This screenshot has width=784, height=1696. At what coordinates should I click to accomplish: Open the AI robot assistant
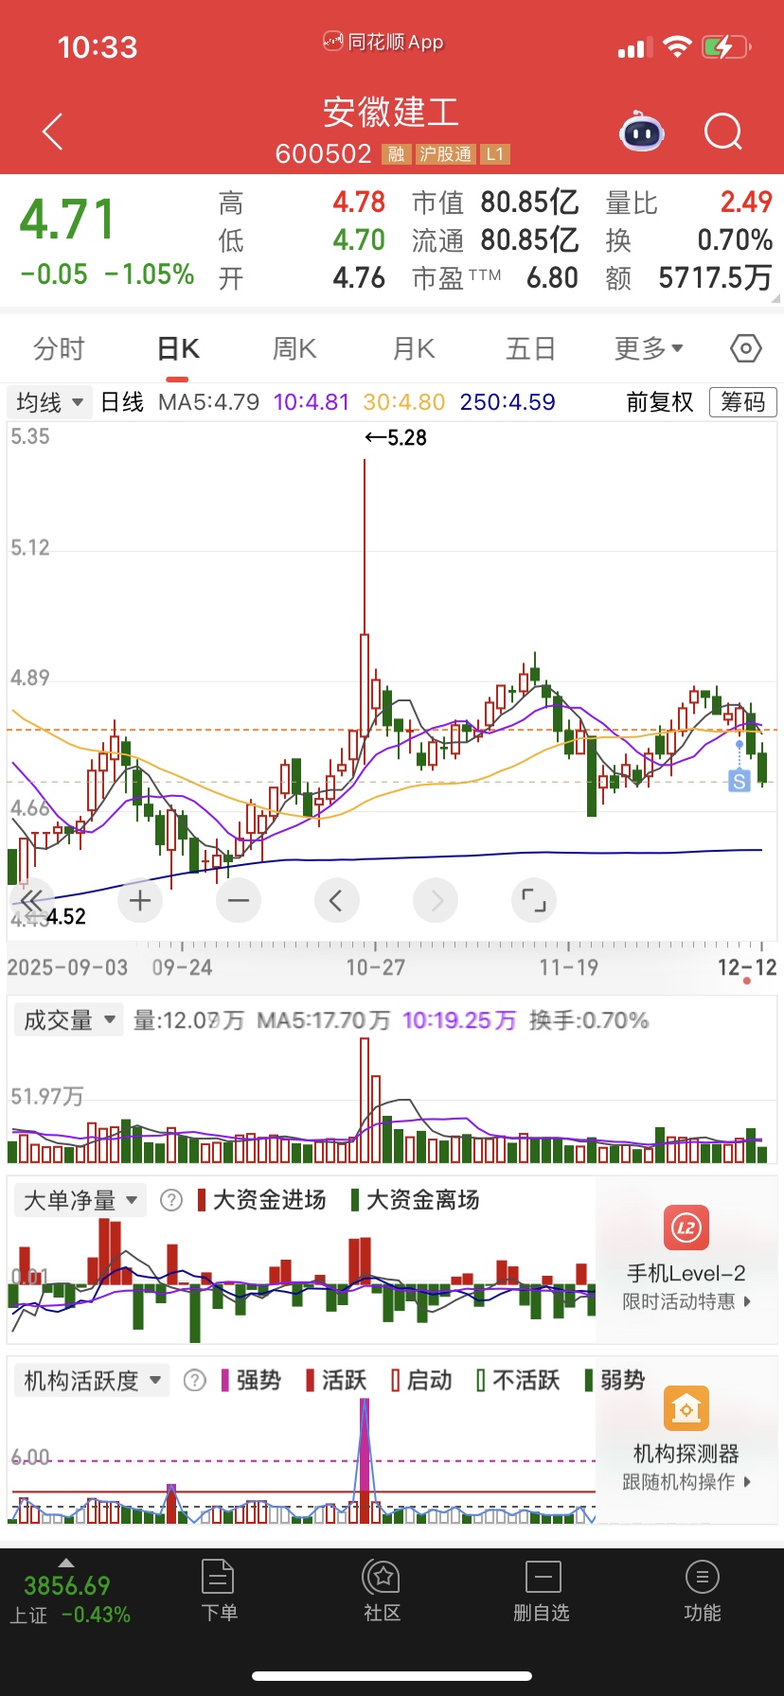click(x=642, y=132)
